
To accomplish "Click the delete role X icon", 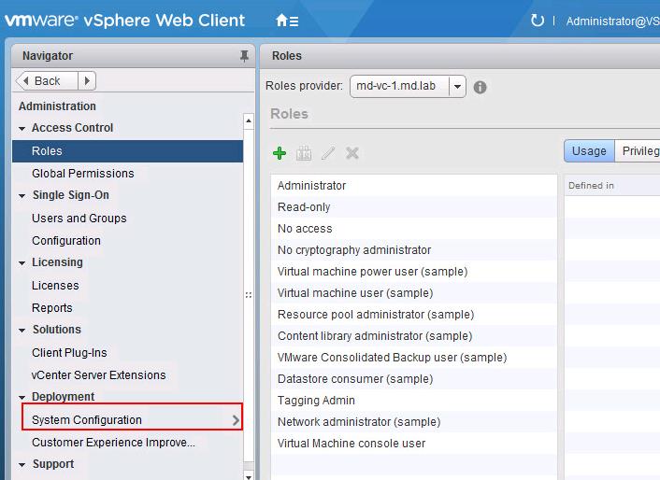I will (x=352, y=153).
